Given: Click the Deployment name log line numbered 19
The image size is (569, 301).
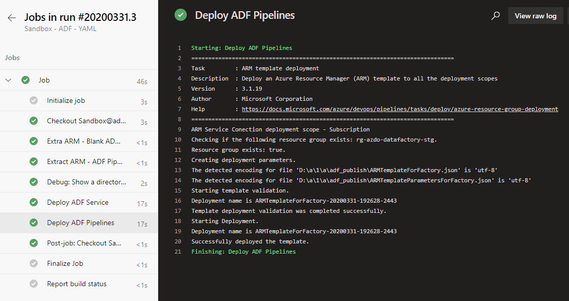Looking at the screenshot, I should (294, 231).
